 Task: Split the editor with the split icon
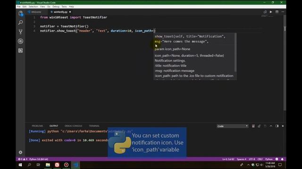pos(277,12)
